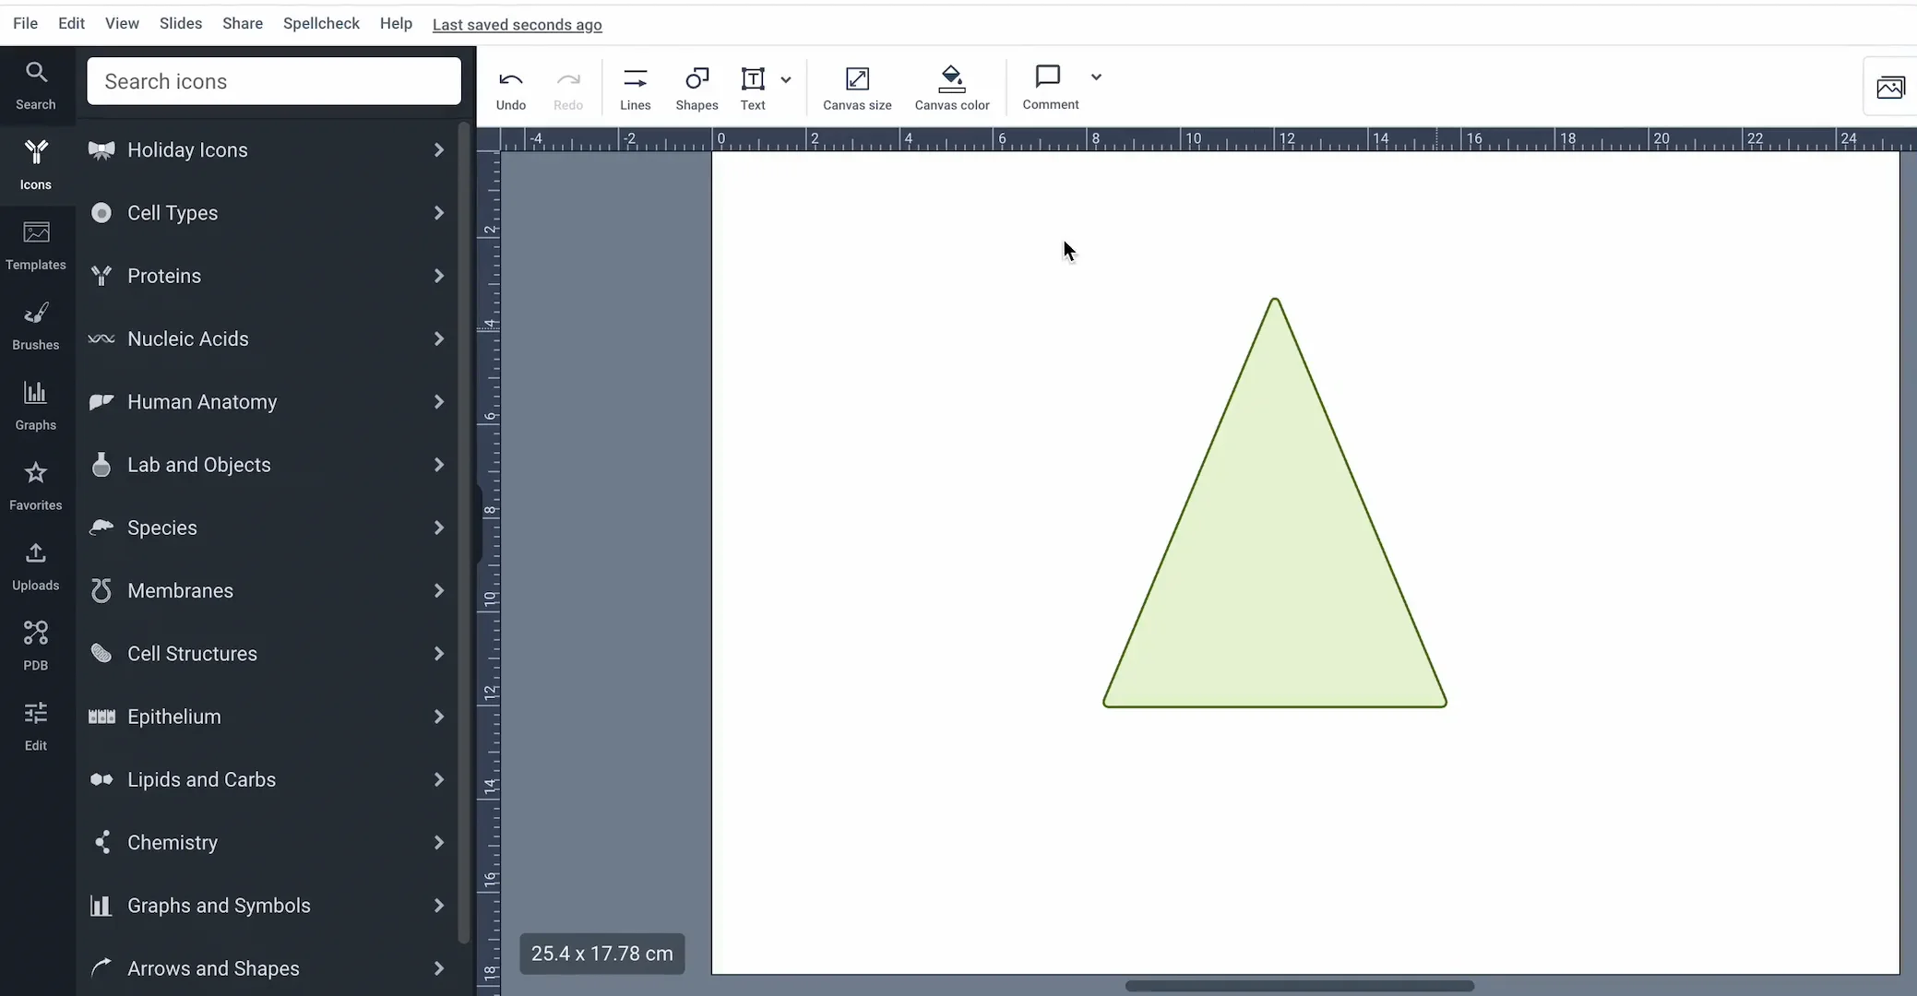Open the Graphs sidebar panel

35,405
